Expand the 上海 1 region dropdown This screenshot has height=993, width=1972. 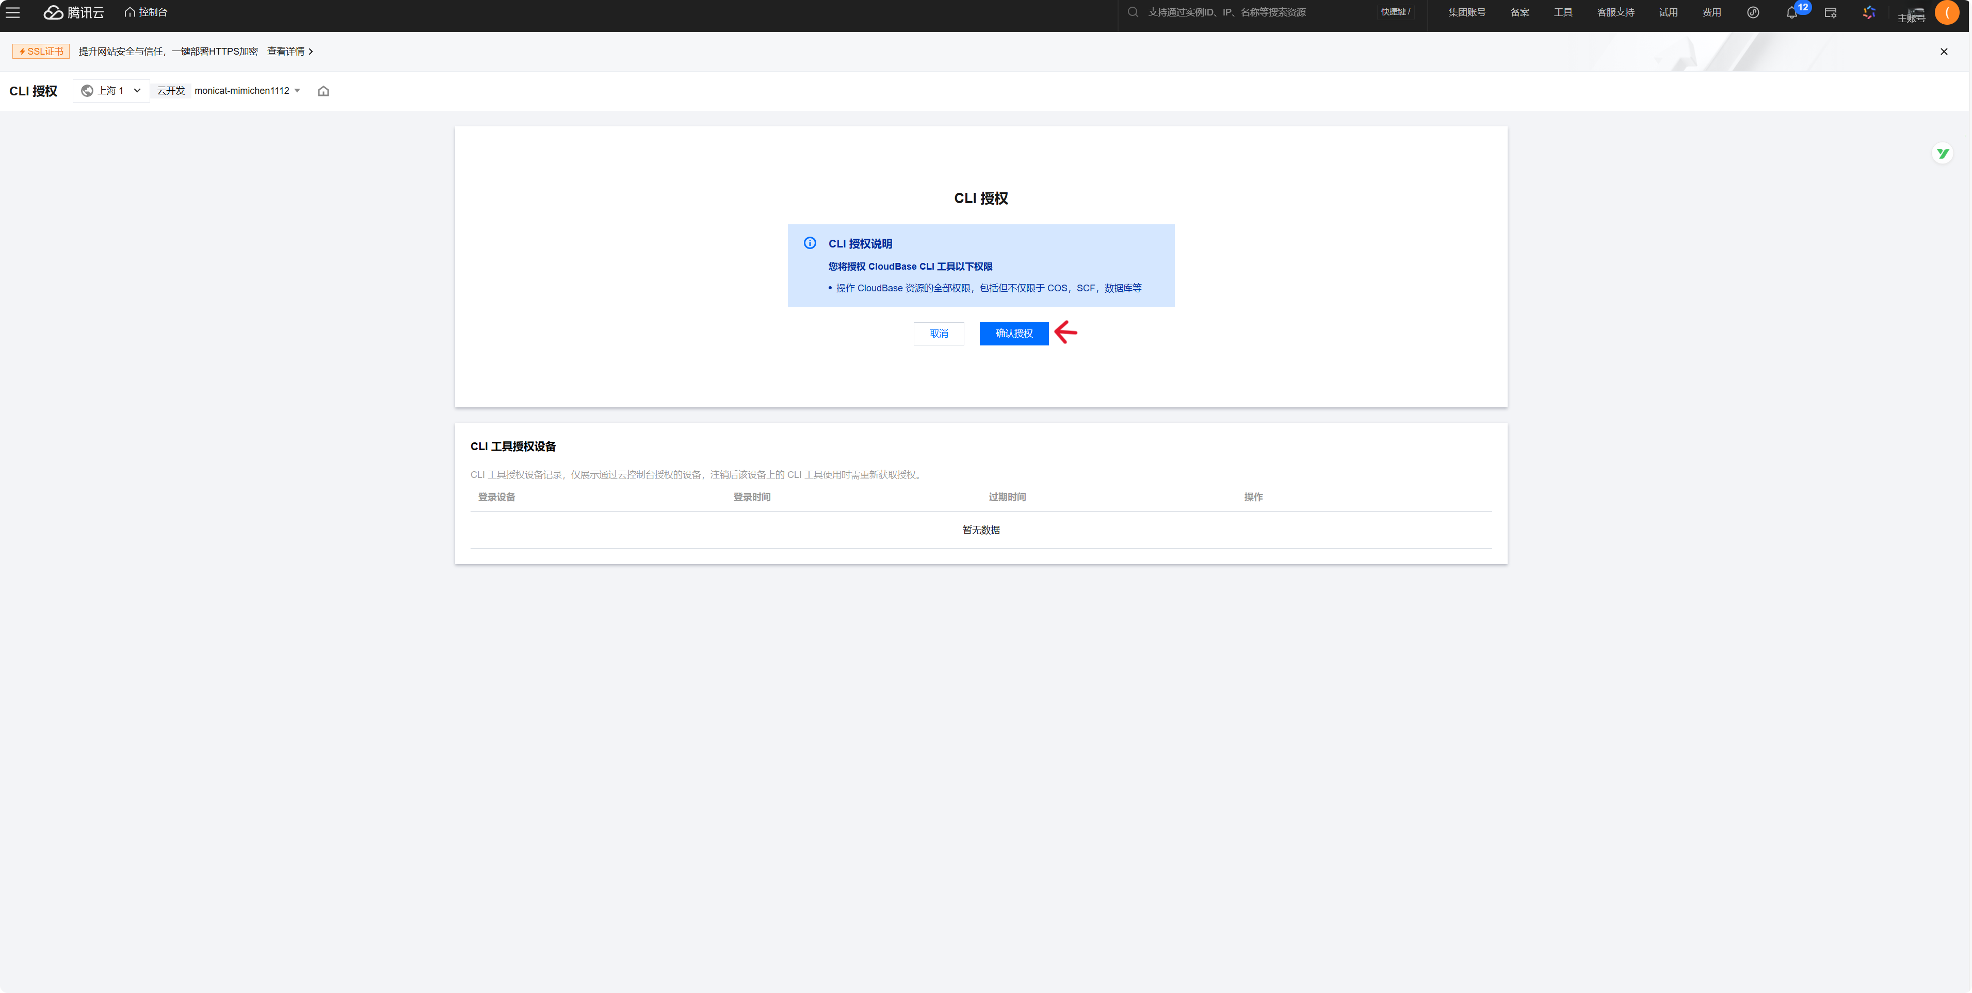(x=112, y=90)
